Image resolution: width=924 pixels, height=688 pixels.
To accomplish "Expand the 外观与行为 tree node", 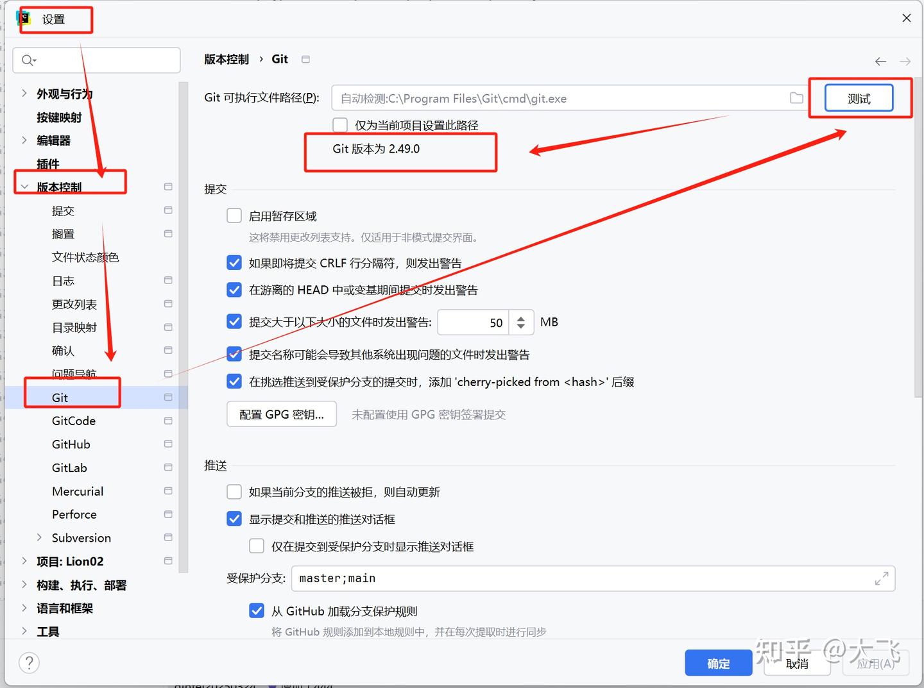I will click(24, 94).
